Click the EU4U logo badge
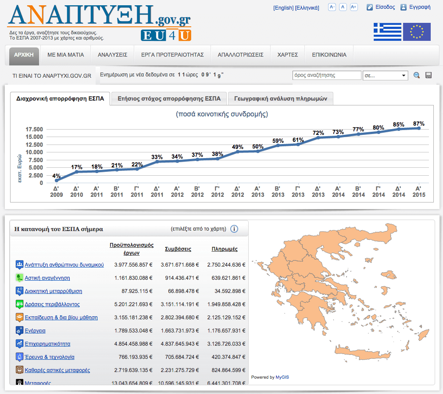 click(x=166, y=35)
